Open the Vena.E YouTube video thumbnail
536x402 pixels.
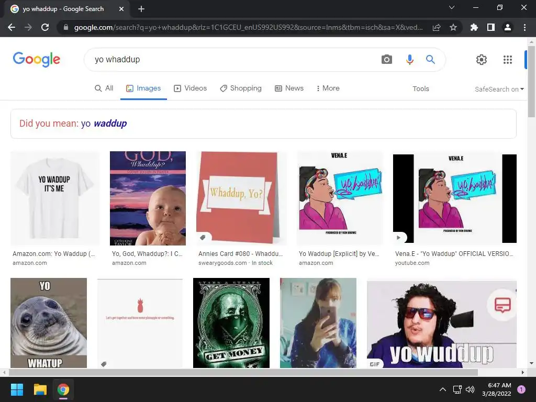coord(455,198)
